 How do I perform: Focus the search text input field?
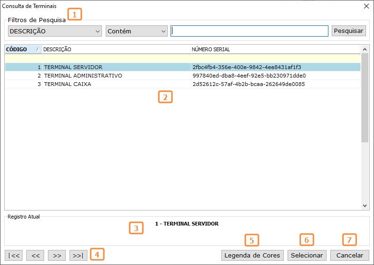tap(249, 31)
